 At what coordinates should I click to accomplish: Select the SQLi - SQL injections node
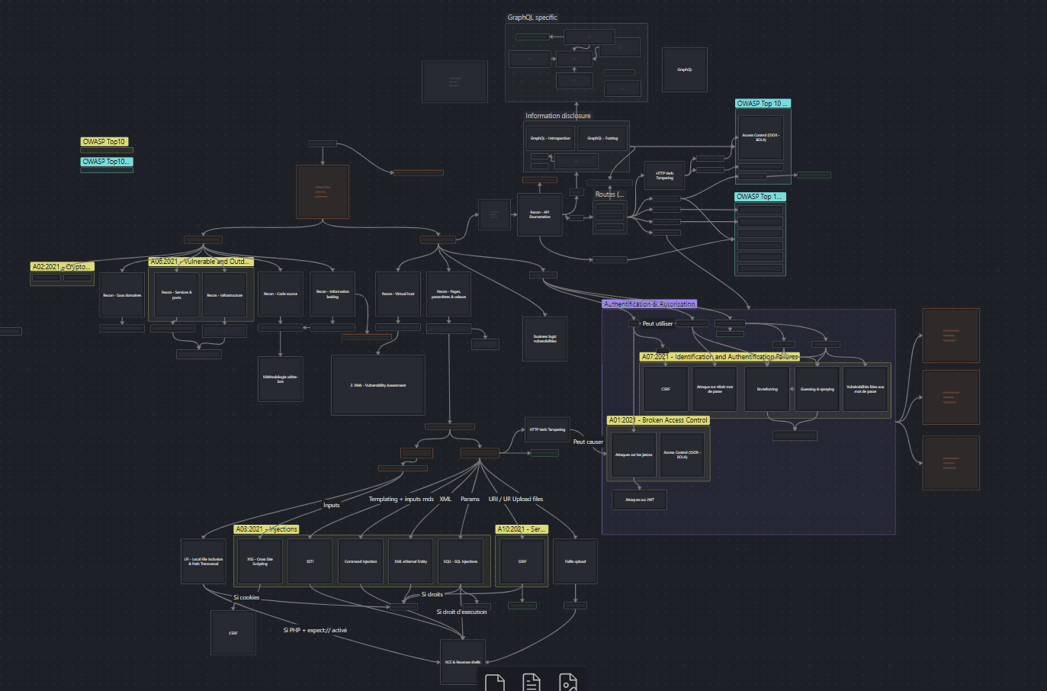pos(461,561)
